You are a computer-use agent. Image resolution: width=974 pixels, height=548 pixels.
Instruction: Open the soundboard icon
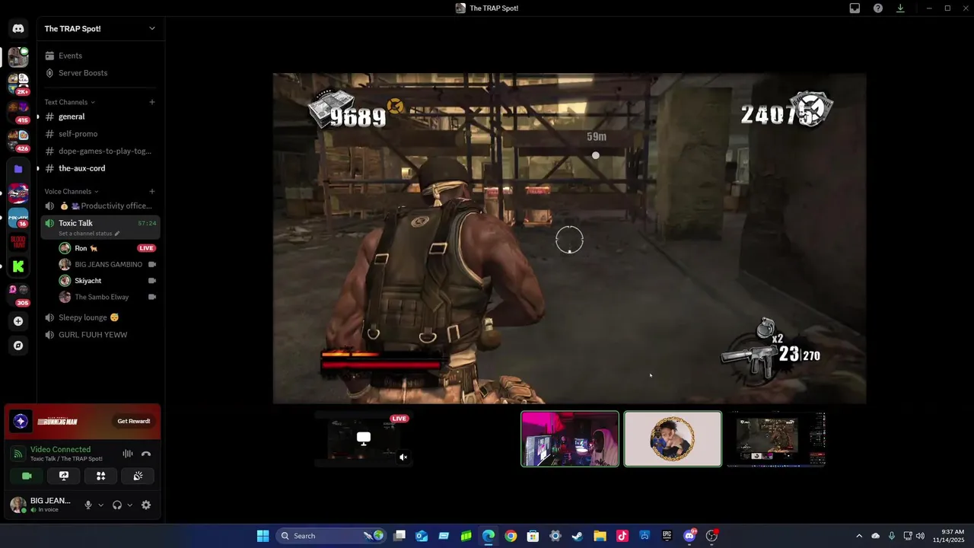pos(138,476)
